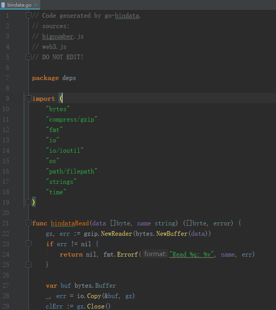Close the bindata.go tab
Viewport: 276px width, 310px height.
[36, 5]
